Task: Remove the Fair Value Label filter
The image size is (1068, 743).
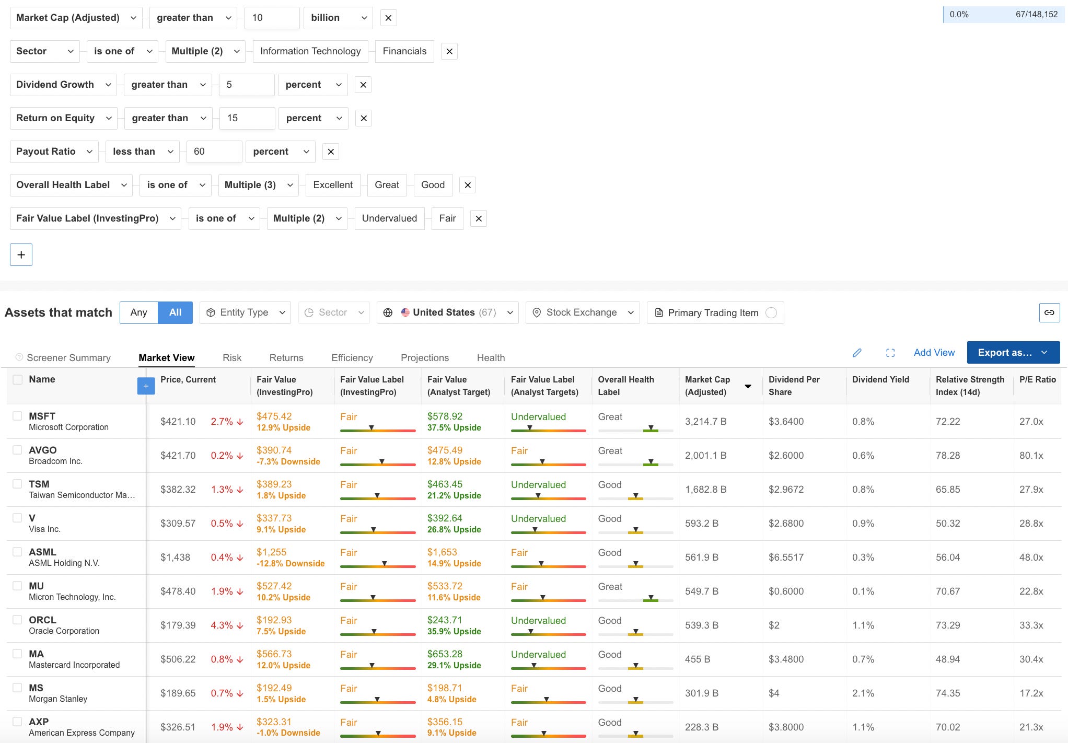Action: coord(479,218)
